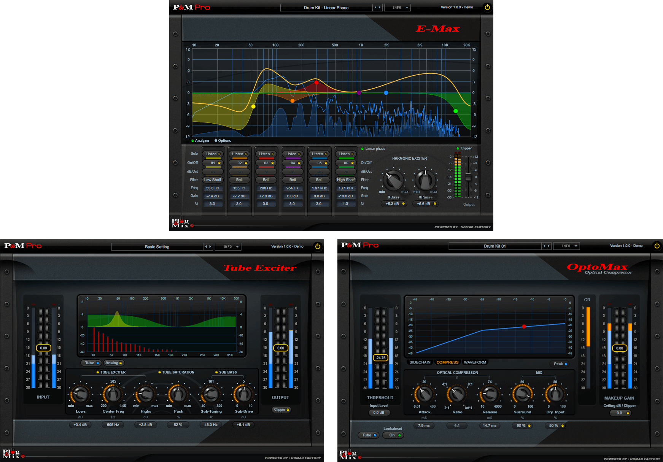Open the 'Drum Kit 01' preset list
This screenshot has width=663, height=462.
[x=495, y=246]
